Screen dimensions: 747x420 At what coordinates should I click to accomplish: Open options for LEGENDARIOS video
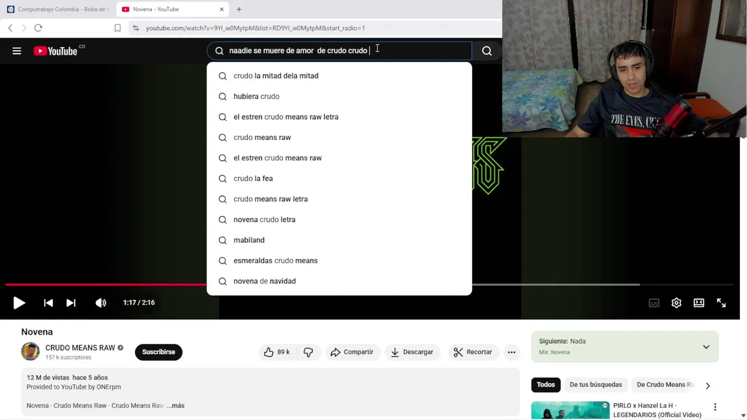(715, 407)
